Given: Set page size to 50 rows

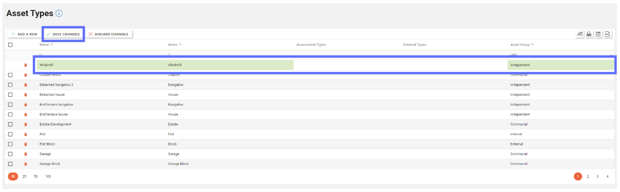Looking at the screenshot, I should [x=36, y=176].
